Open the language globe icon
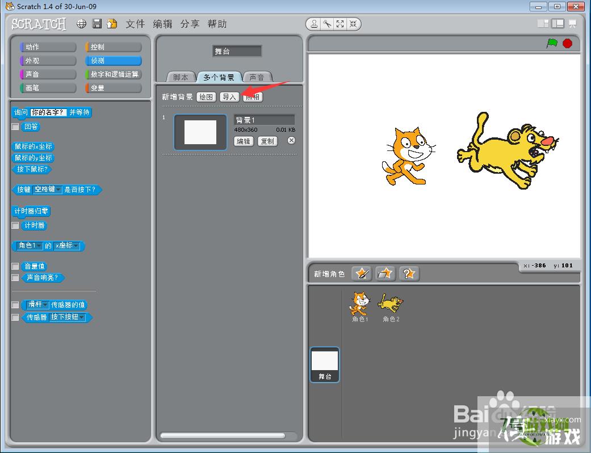This screenshot has width=591, height=453. (x=81, y=24)
